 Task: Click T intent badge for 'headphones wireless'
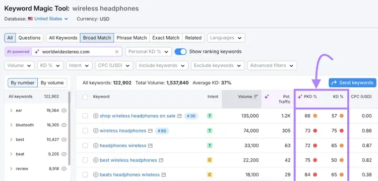[210, 146]
